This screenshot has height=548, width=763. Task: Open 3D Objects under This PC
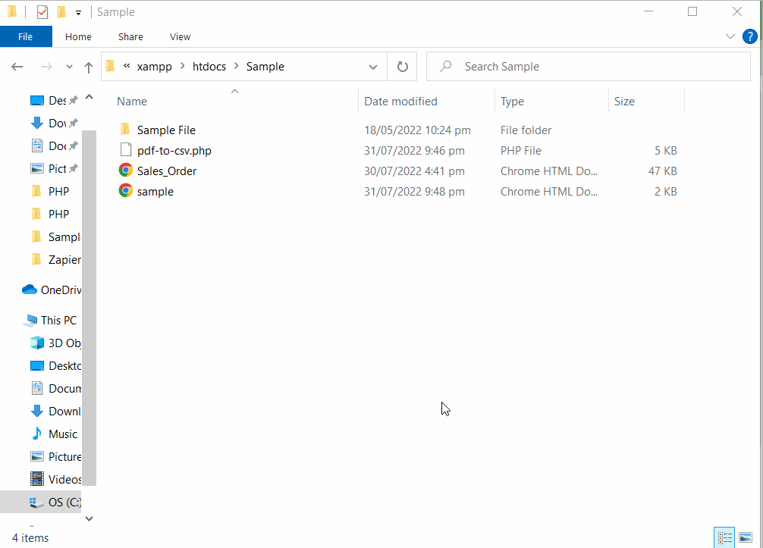55,343
